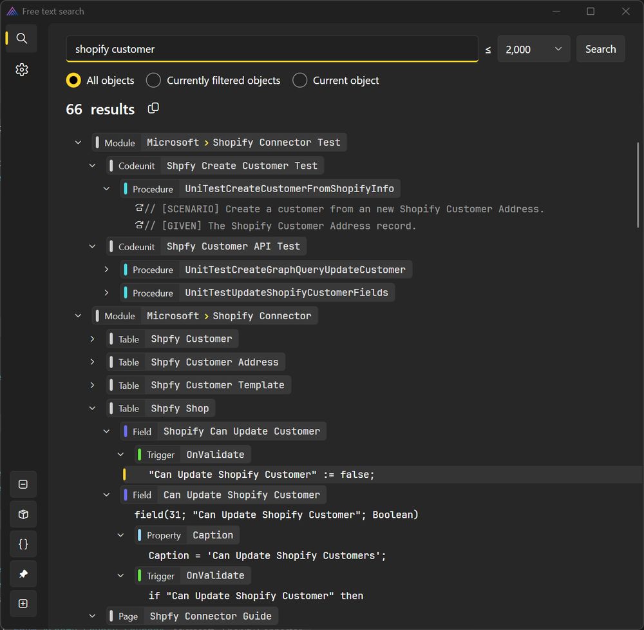
Task: Collapse the Microsoft Shopify Connector module
Action: click(78, 316)
